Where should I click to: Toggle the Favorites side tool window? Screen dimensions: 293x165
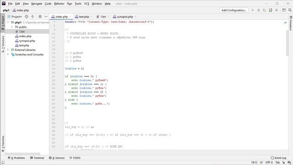pyautogui.click(x=3, y=143)
